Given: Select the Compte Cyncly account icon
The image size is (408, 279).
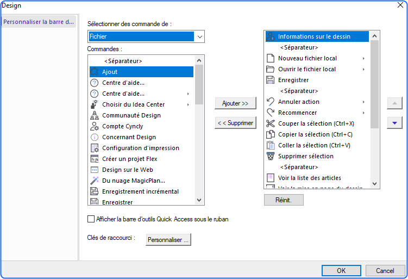Looking at the screenshot, I should 94,126.
